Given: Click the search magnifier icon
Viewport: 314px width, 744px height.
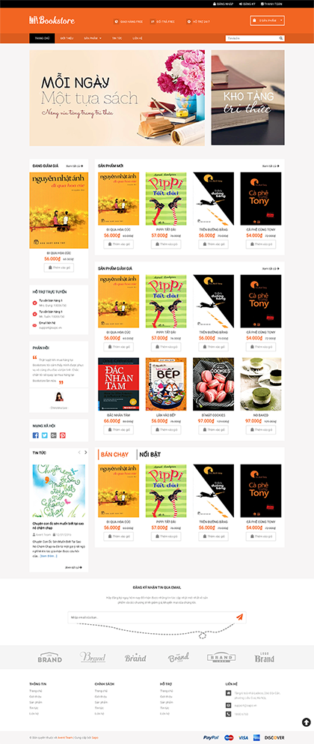Looking at the screenshot, I should tap(281, 38).
